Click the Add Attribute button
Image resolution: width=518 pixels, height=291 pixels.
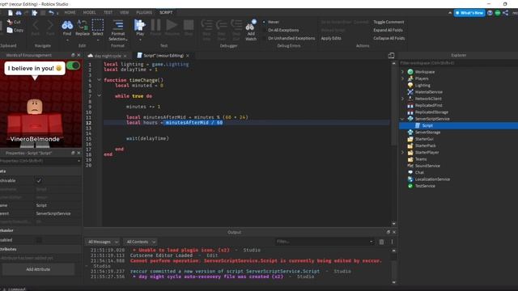[38, 269]
